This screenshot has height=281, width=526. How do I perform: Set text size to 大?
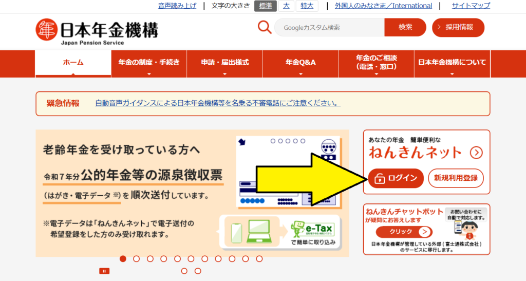(286, 6)
